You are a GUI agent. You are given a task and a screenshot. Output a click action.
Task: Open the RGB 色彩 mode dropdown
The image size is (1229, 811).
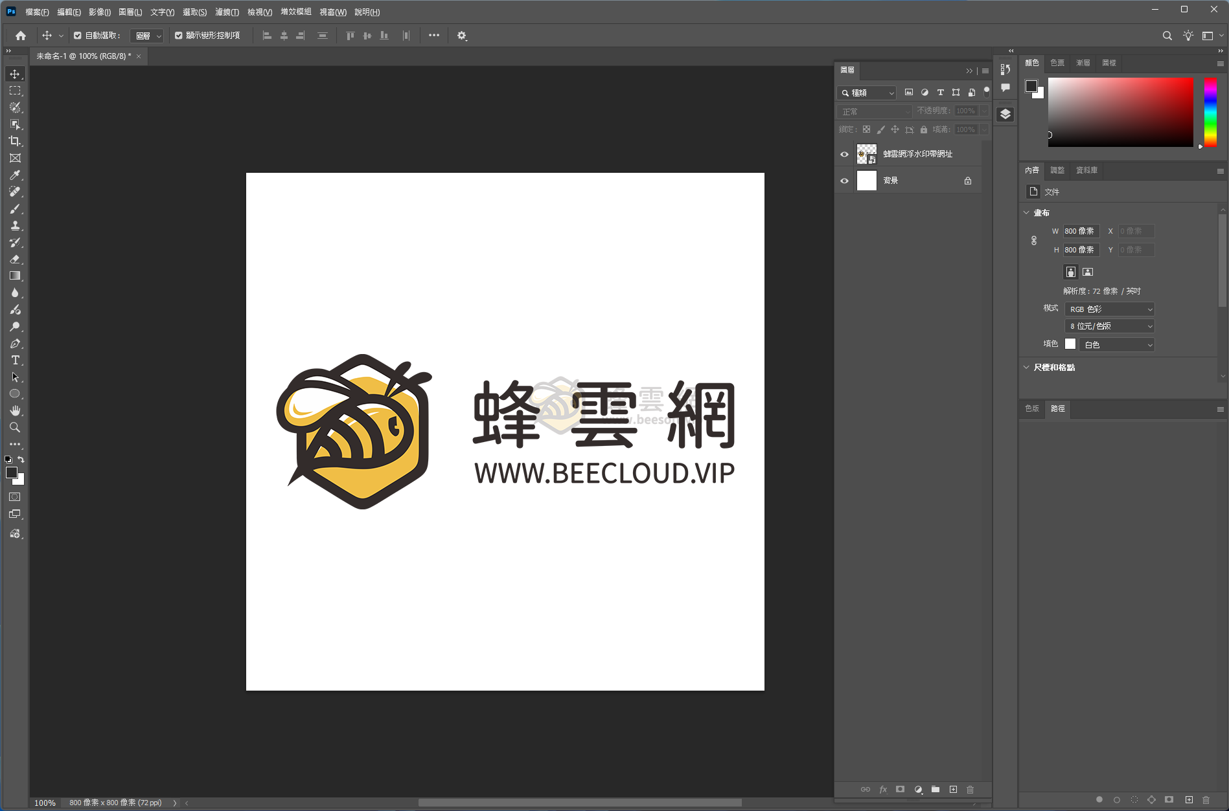tap(1110, 309)
